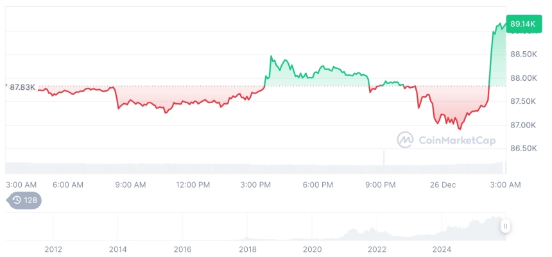Select the 2024 mark on the year timeline

coord(442,249)
